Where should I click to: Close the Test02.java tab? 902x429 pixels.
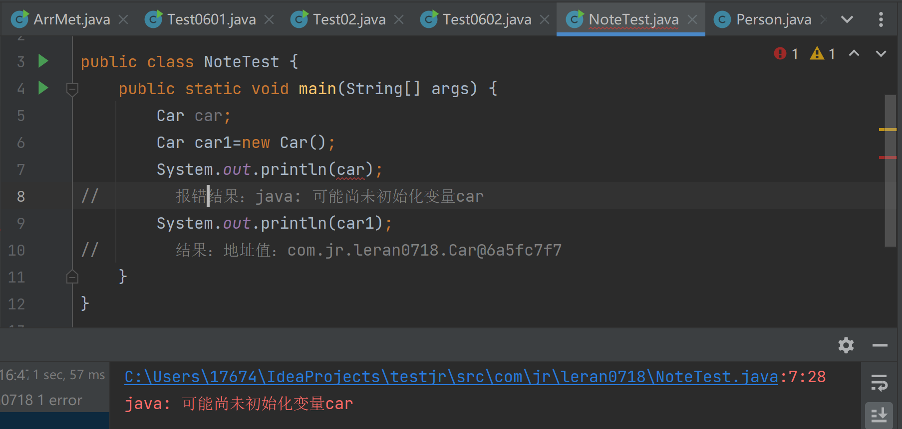click(399, 19)
